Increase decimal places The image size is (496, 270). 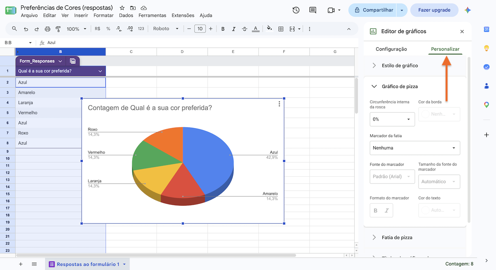pos(130,29)
